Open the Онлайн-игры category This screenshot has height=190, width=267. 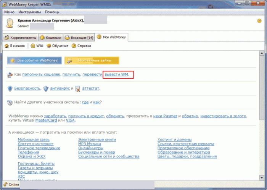pyautogui.click(x=91, y=148)
